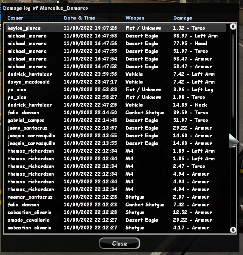
Task: Select the keylon_pierce log row
Action: 116,28
